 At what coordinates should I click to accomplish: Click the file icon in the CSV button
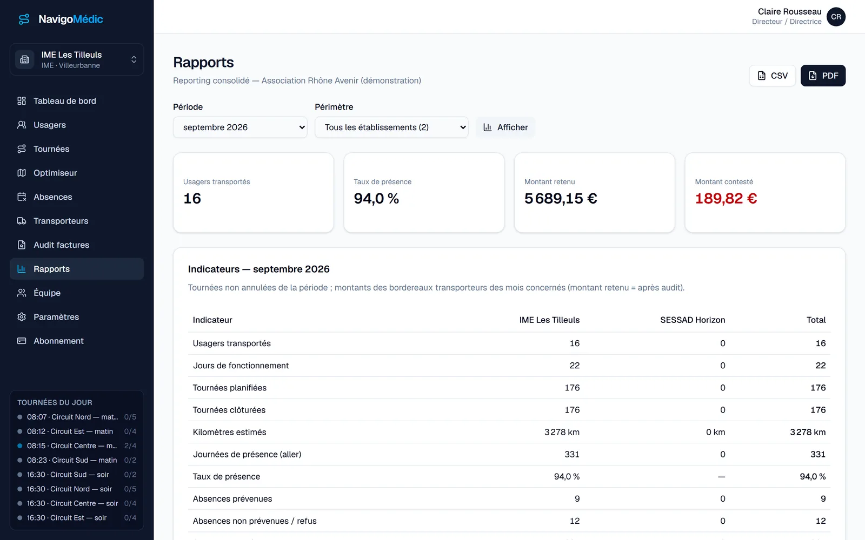[762, 76]
